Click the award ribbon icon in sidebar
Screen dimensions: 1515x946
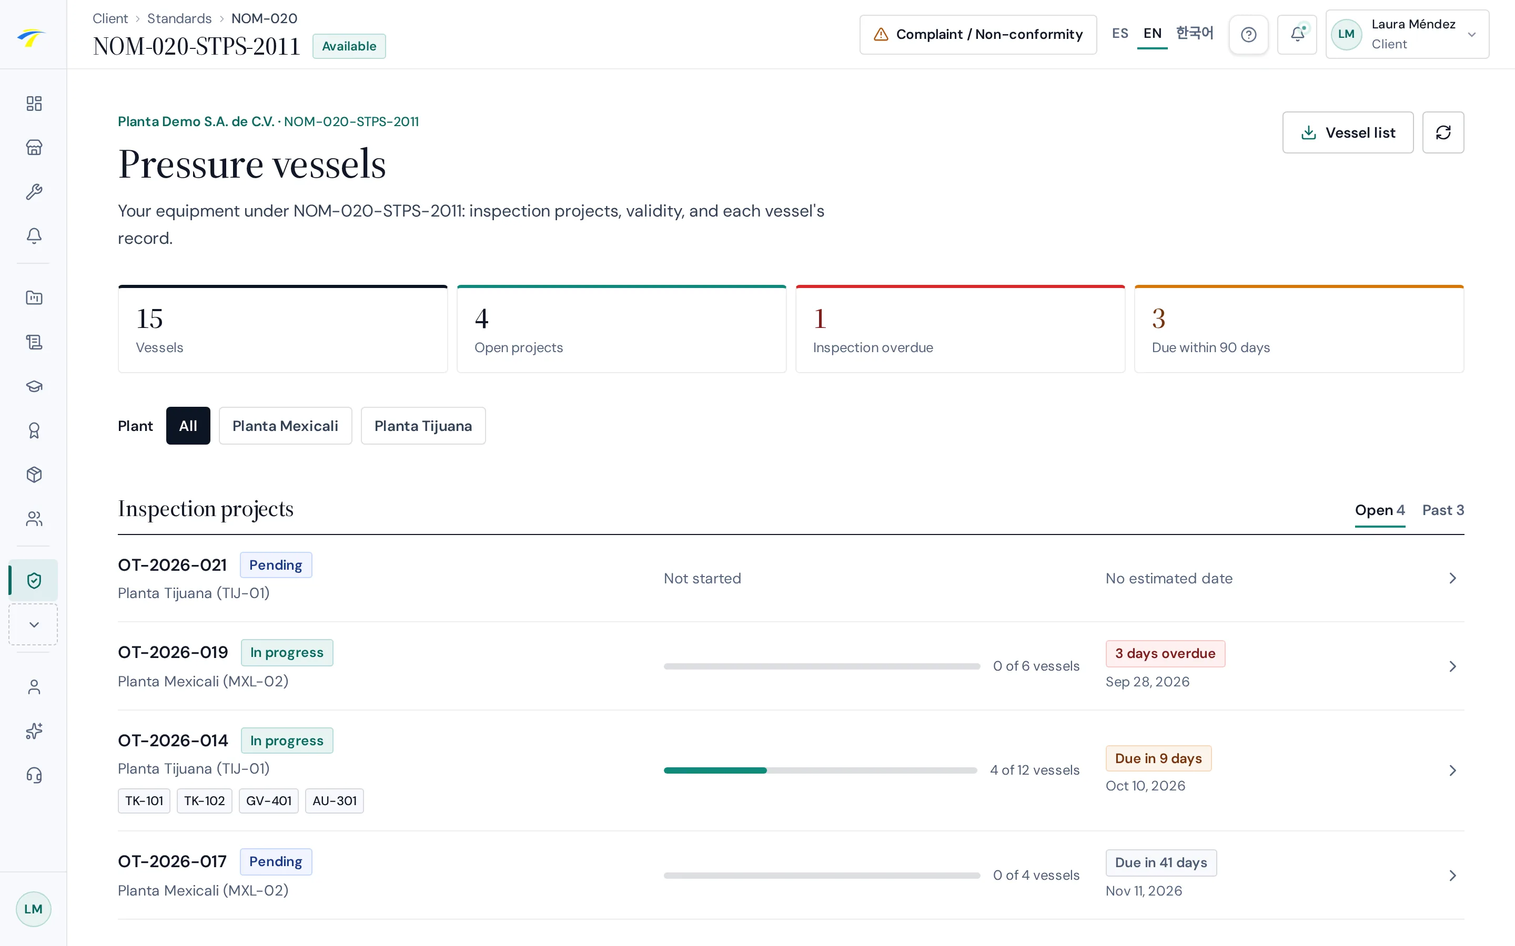(x=34, y=430)
